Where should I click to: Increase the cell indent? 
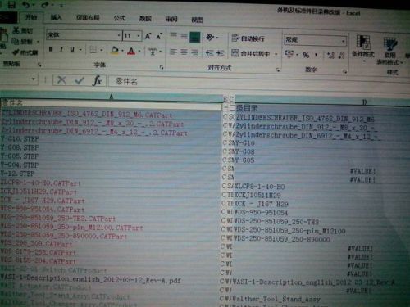pos(221,53)
